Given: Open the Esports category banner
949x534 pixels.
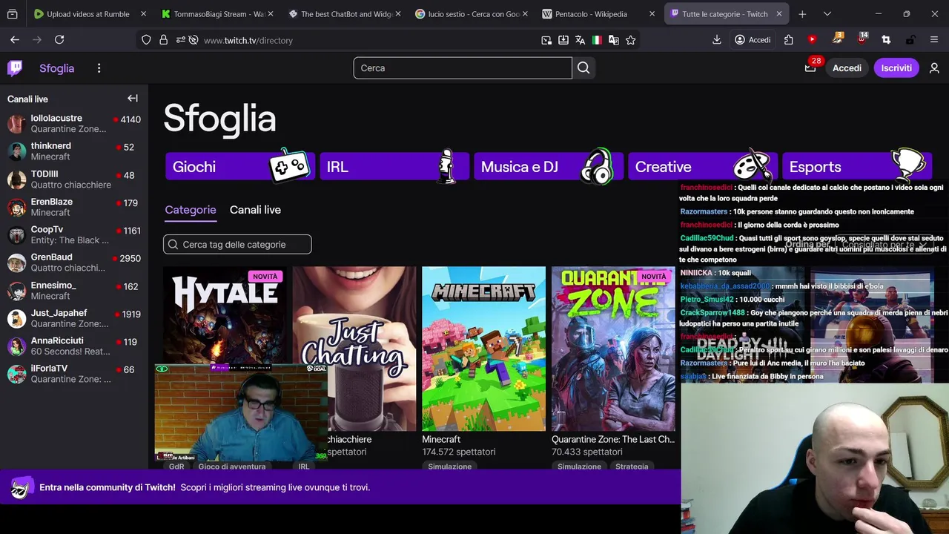Looking at the screenshot, I should point(857,167).
